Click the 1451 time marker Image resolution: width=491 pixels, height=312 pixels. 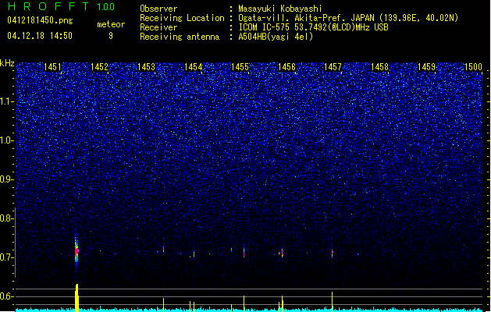(52, 67)
